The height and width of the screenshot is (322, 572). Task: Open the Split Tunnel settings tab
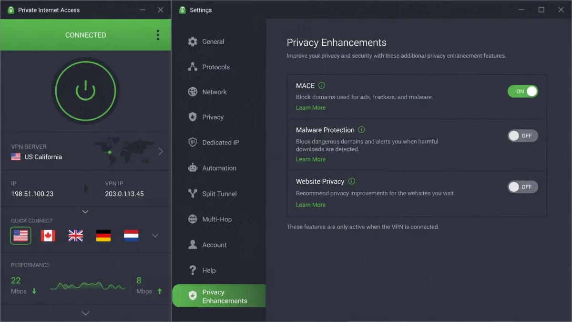[219, 194]
